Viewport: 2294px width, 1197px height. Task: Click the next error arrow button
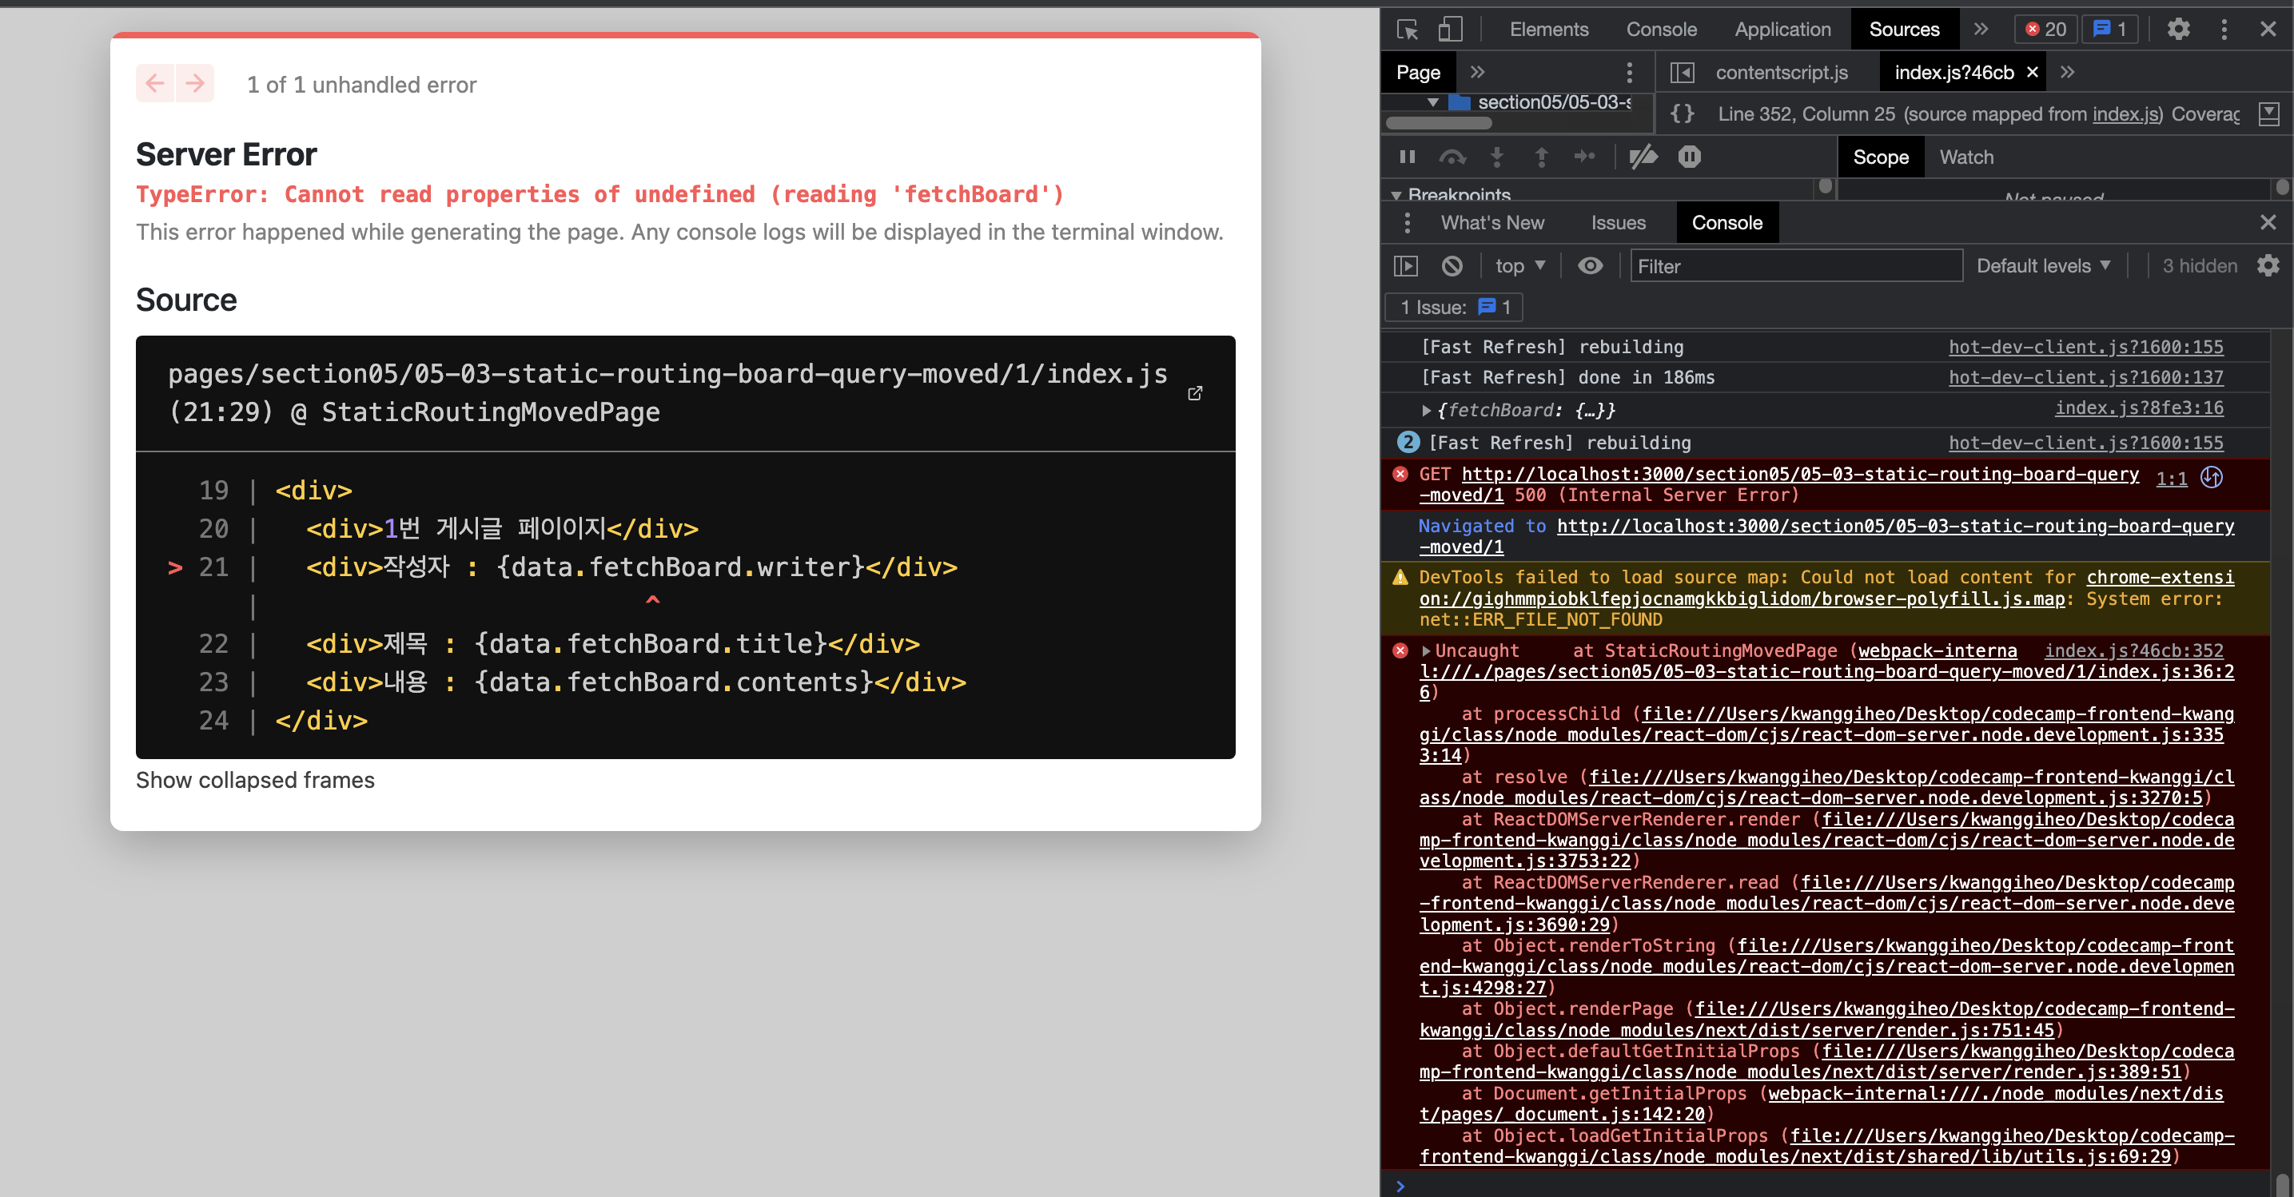(195, 84)
